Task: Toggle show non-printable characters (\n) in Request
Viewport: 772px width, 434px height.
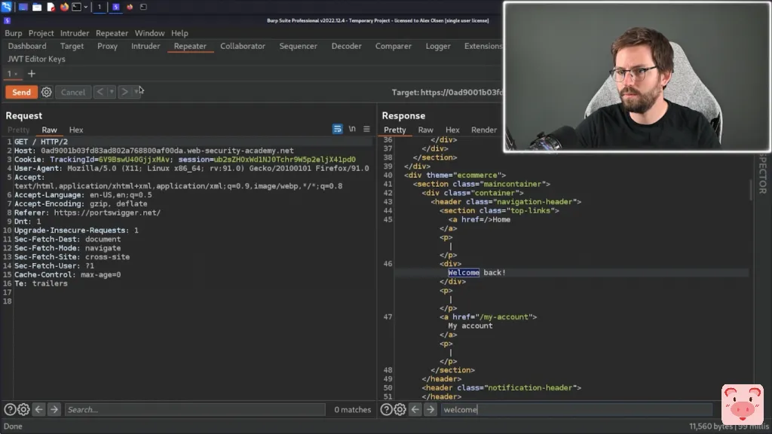Action: click(x=352, y=130)
